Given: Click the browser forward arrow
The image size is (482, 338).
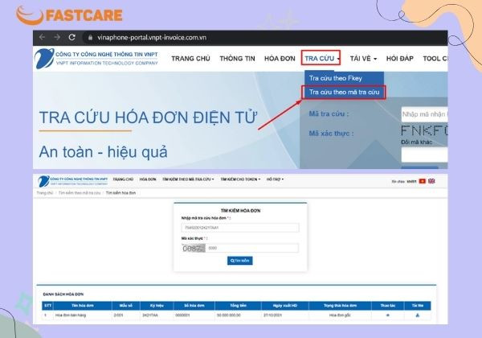Looking at the screenshot, I should point(57,37).
